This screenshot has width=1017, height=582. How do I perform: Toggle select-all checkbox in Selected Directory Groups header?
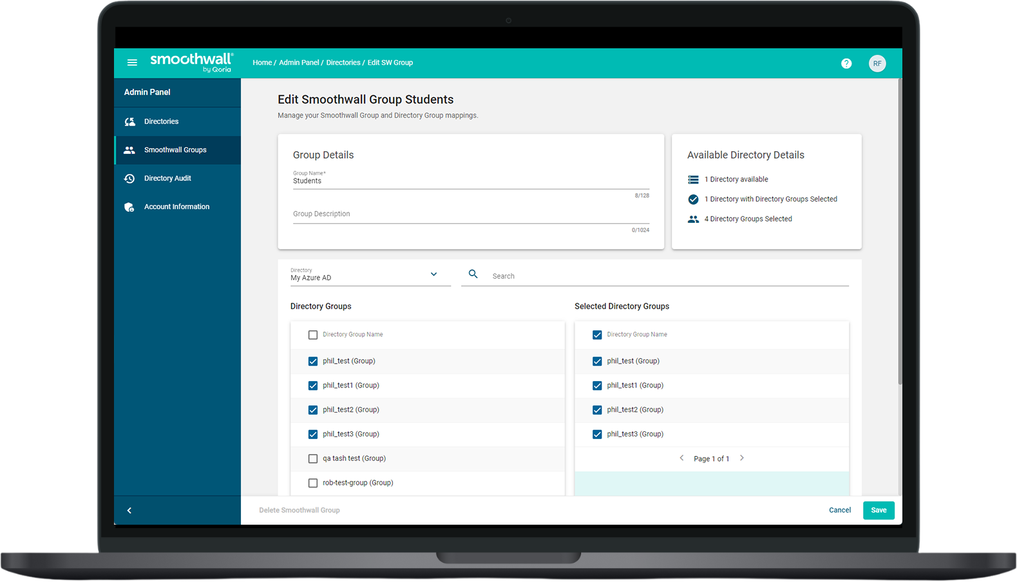point(597,335)
